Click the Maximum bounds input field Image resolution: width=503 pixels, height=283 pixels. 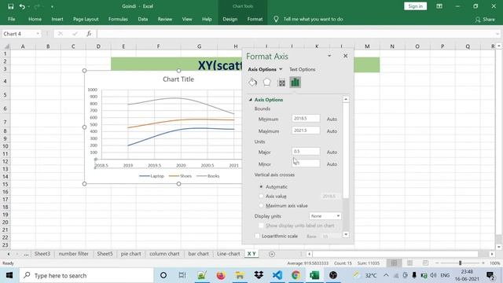[x=306, y=130]
